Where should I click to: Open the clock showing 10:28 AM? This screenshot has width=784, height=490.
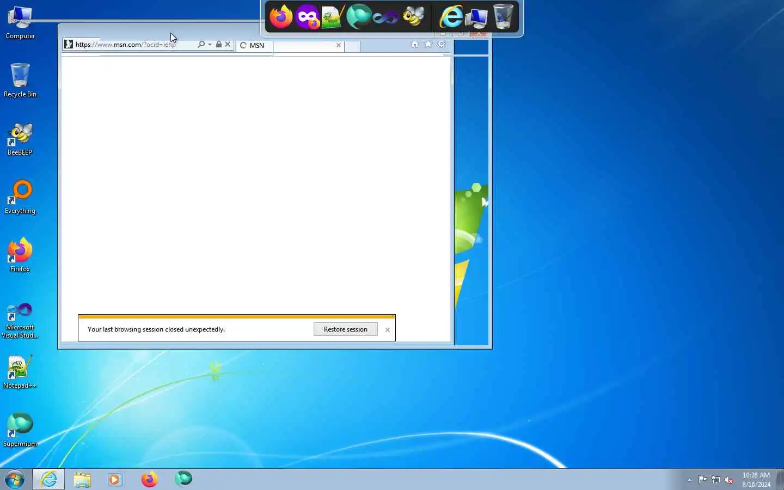(756, 480)
